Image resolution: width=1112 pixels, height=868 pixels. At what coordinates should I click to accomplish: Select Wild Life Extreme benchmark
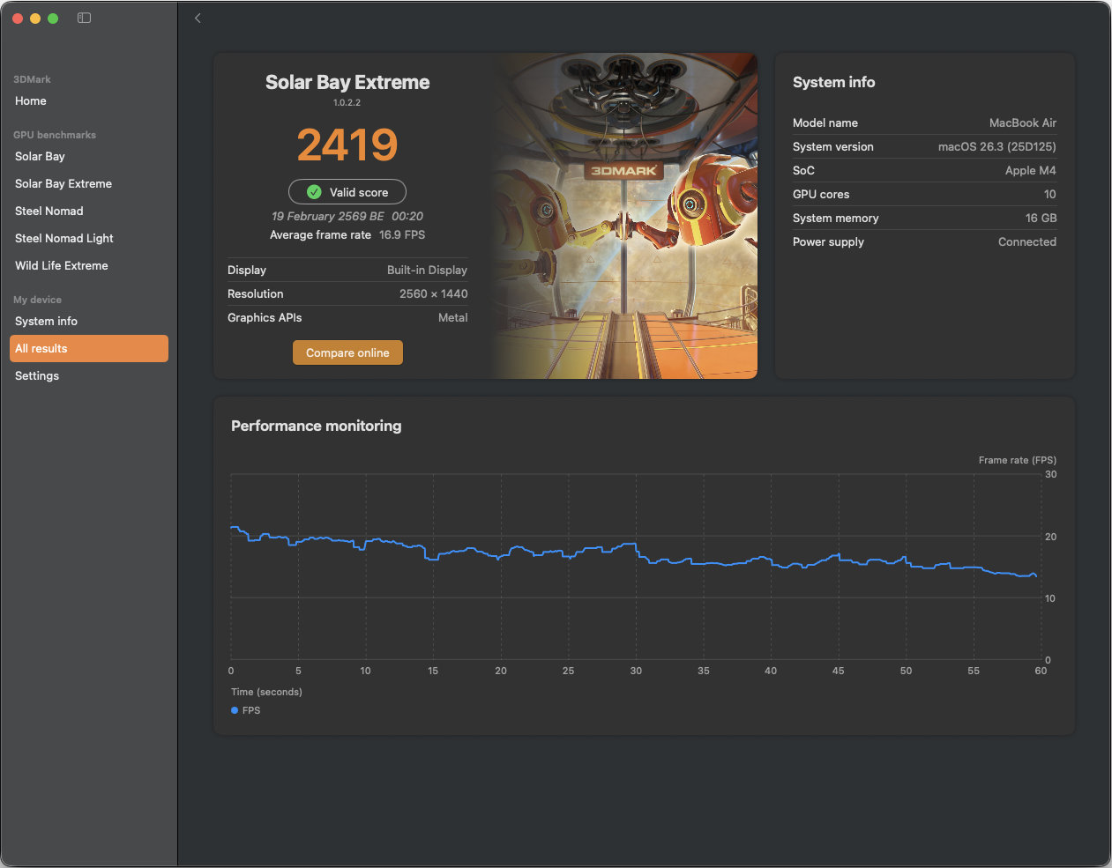click(x=62, y=266)
